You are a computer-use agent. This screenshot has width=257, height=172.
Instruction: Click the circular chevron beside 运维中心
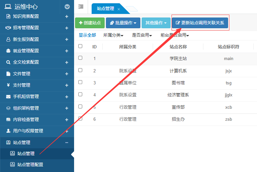coord(67,6)
